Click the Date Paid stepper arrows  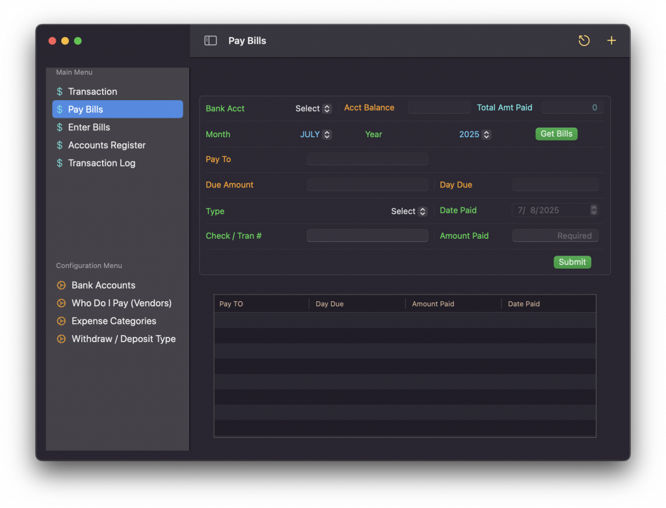tap(594, 210)
